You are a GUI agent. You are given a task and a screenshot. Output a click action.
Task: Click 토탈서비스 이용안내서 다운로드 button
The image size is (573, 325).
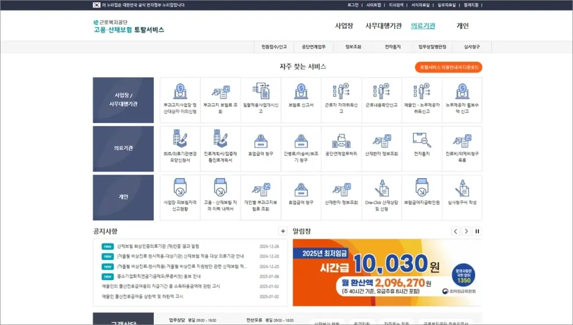pos(448,67)
